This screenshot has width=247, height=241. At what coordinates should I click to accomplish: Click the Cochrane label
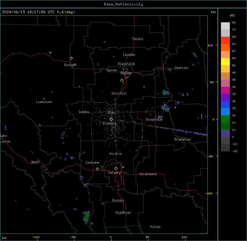[92, 163]
